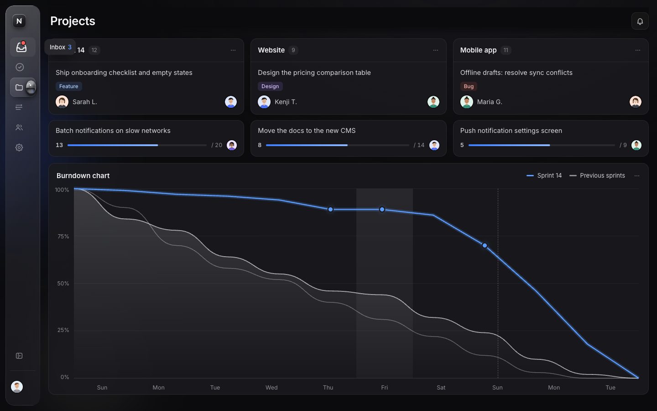Click the Website column heading
This screenshot has height=411, width=657.
coord(271,50)
